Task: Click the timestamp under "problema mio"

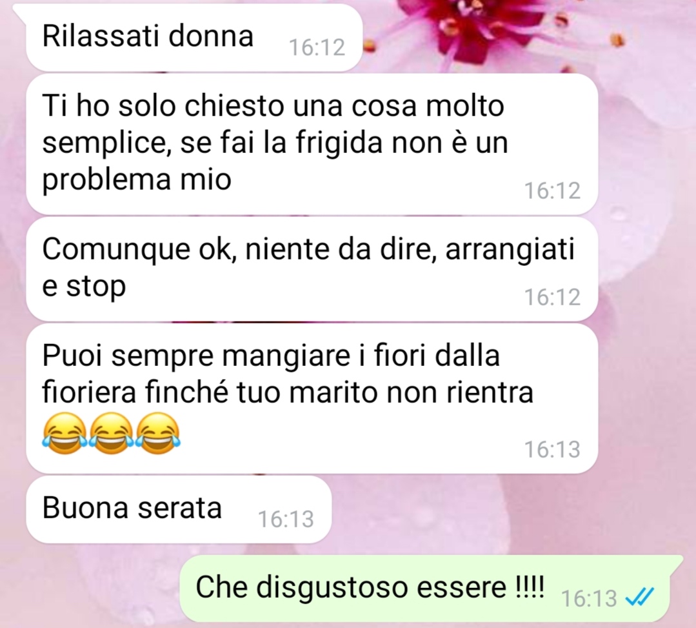Action: tap(552, 191)
